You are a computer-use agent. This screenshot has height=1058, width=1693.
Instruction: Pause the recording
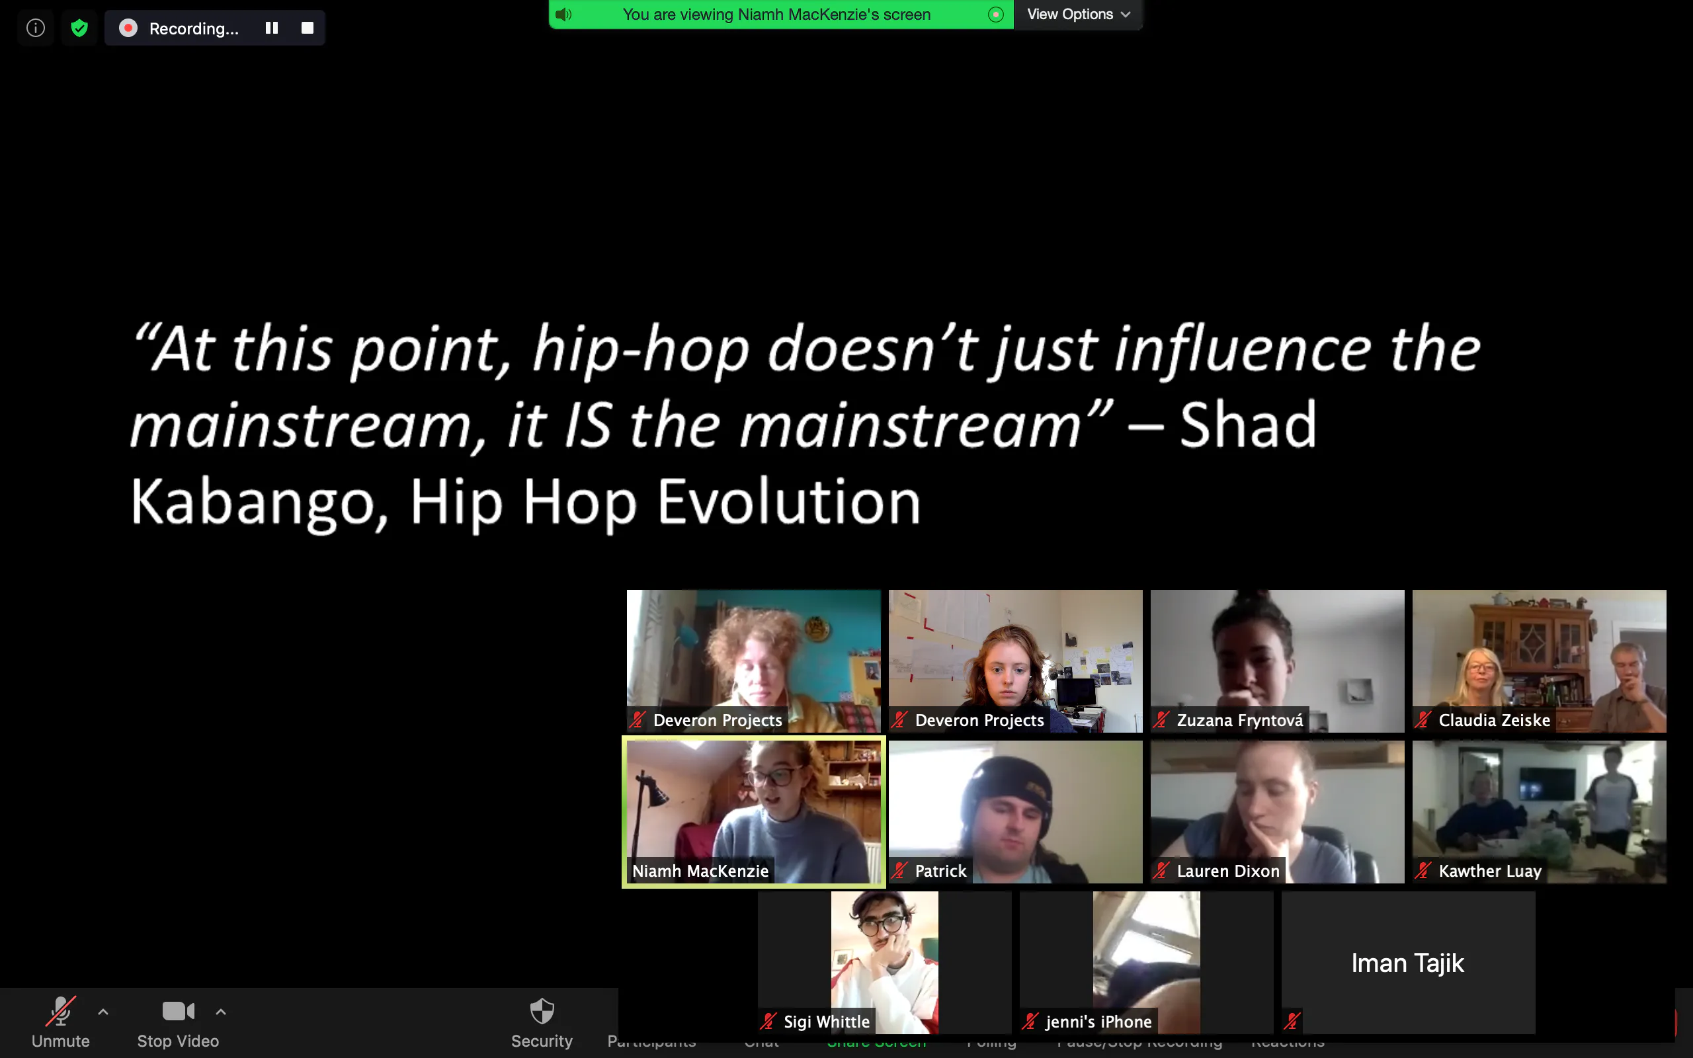(271, 28)
